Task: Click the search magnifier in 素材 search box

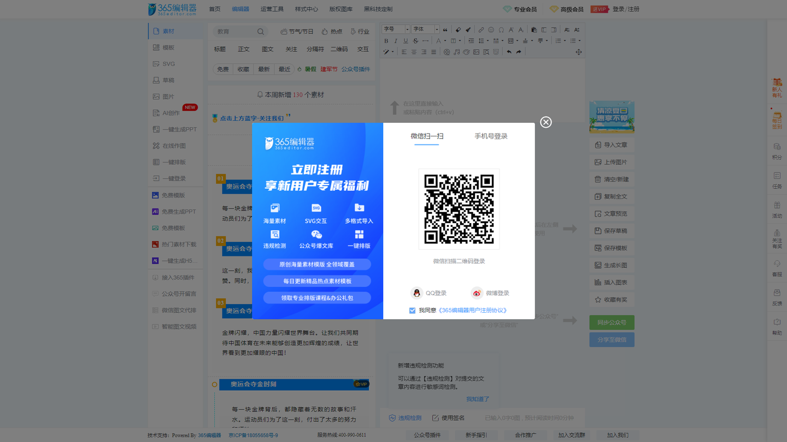Action: pyautogui.click(x=260, y=32)
